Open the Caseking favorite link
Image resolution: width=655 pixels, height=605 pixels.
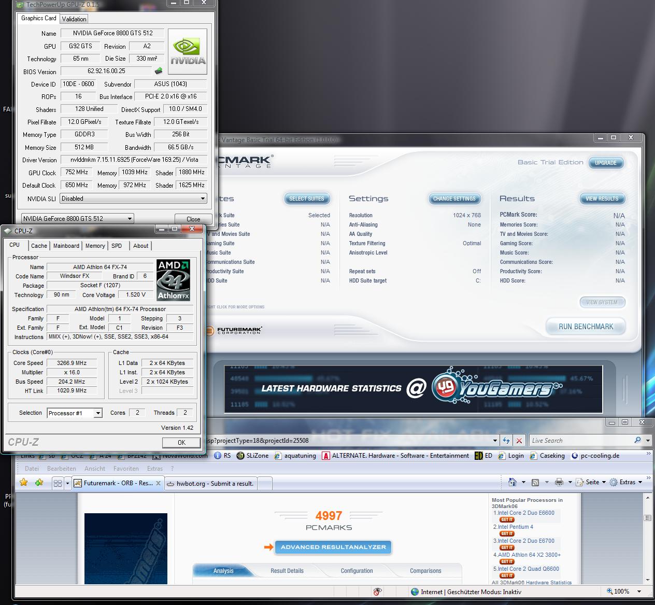[547, 456]
